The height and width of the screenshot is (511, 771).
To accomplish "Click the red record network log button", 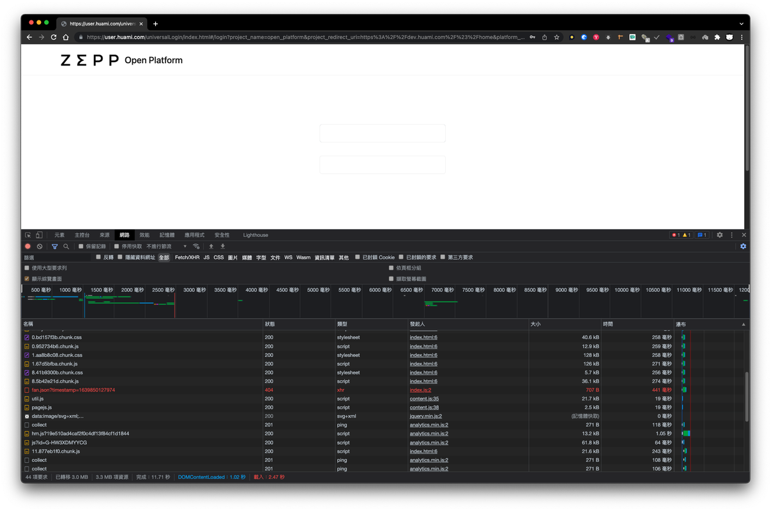I will (27, 247).
